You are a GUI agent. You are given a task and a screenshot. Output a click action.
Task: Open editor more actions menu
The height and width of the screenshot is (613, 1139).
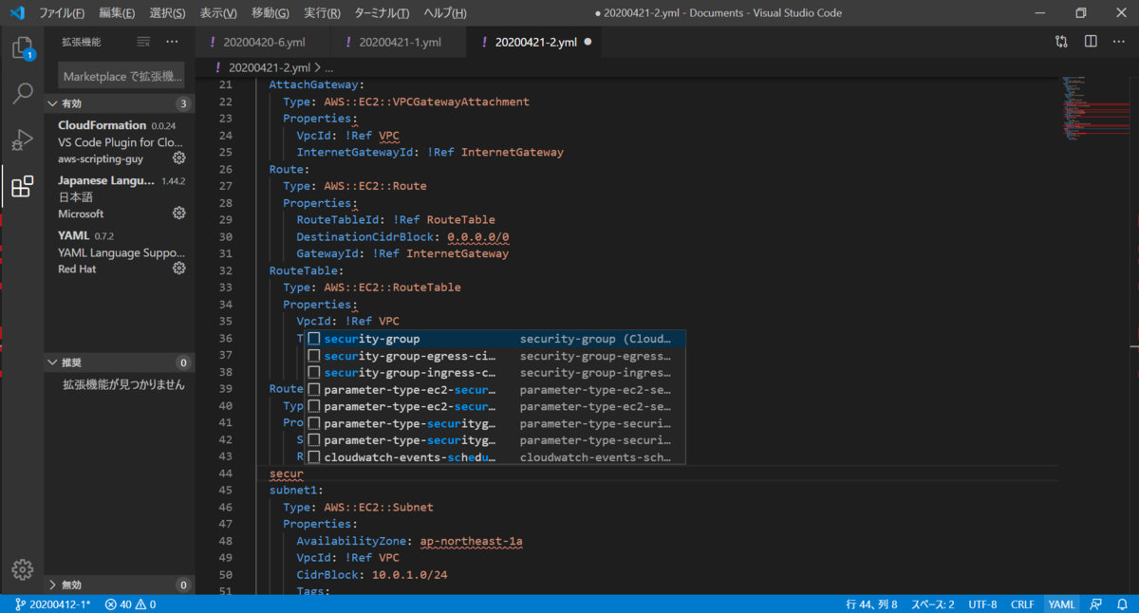tap(1119, 42)
